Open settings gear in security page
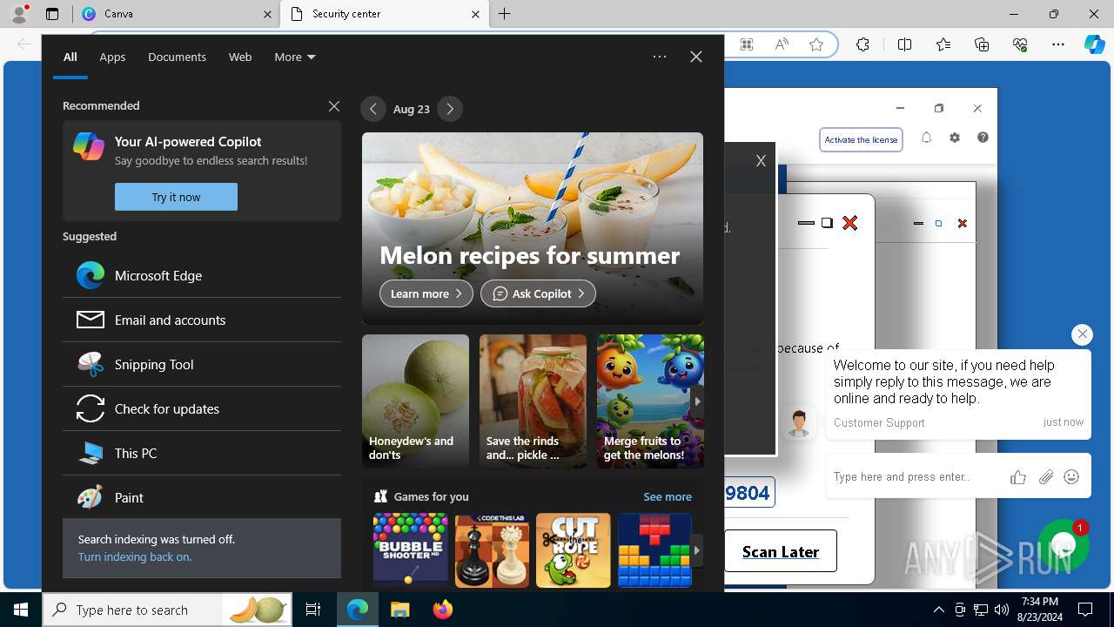 click(955, 138)
